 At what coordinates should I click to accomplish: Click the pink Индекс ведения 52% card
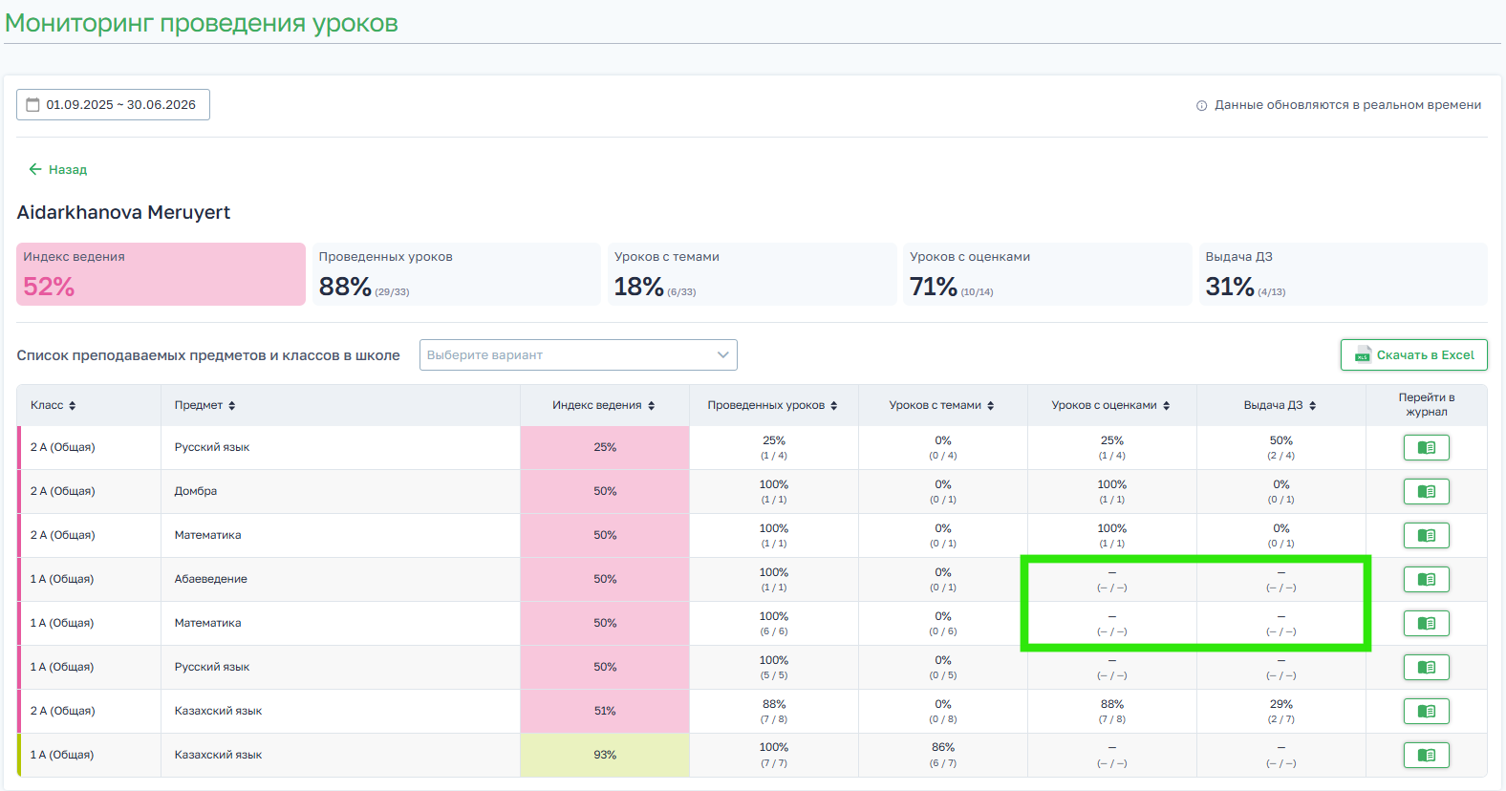pos(161,274)
